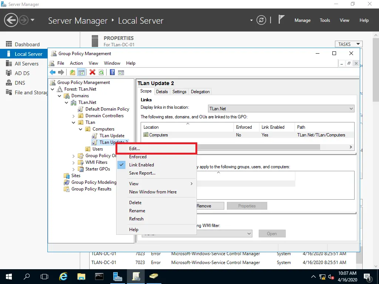Switch to the Details tab
Screen dimensions: 379x284
click(162, 92)
